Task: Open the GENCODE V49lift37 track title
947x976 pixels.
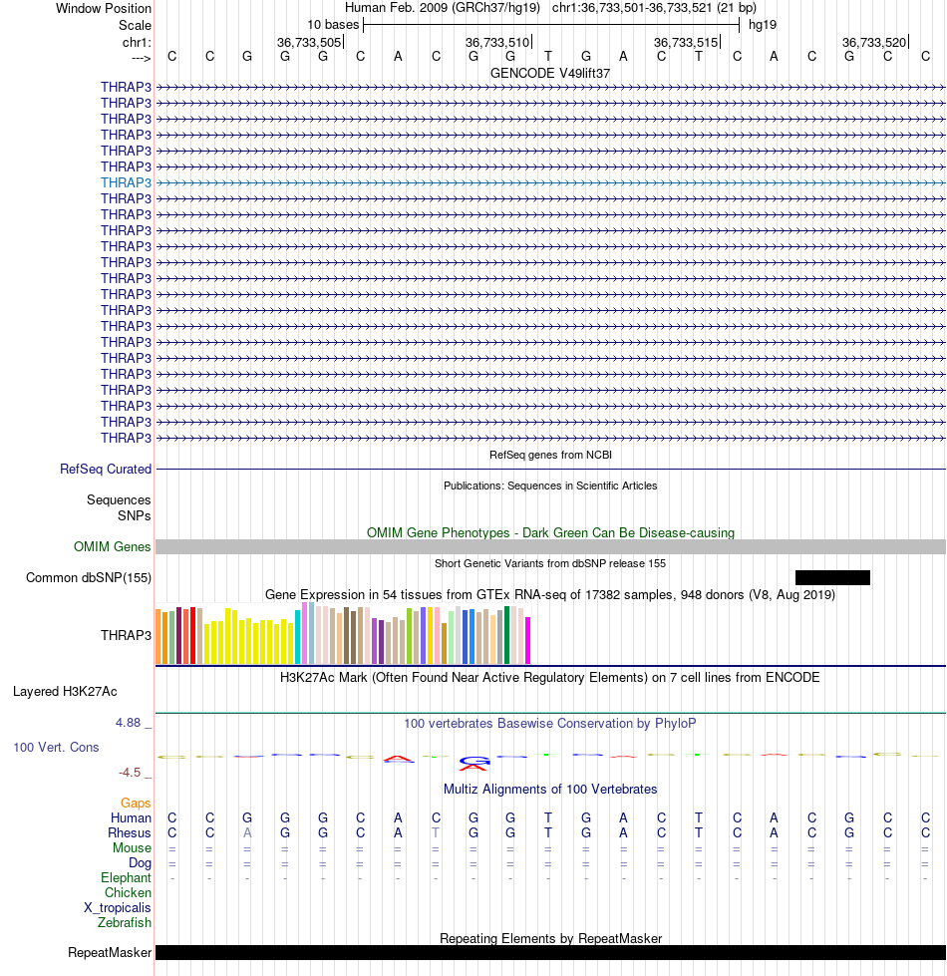Action: coord(550,73)
